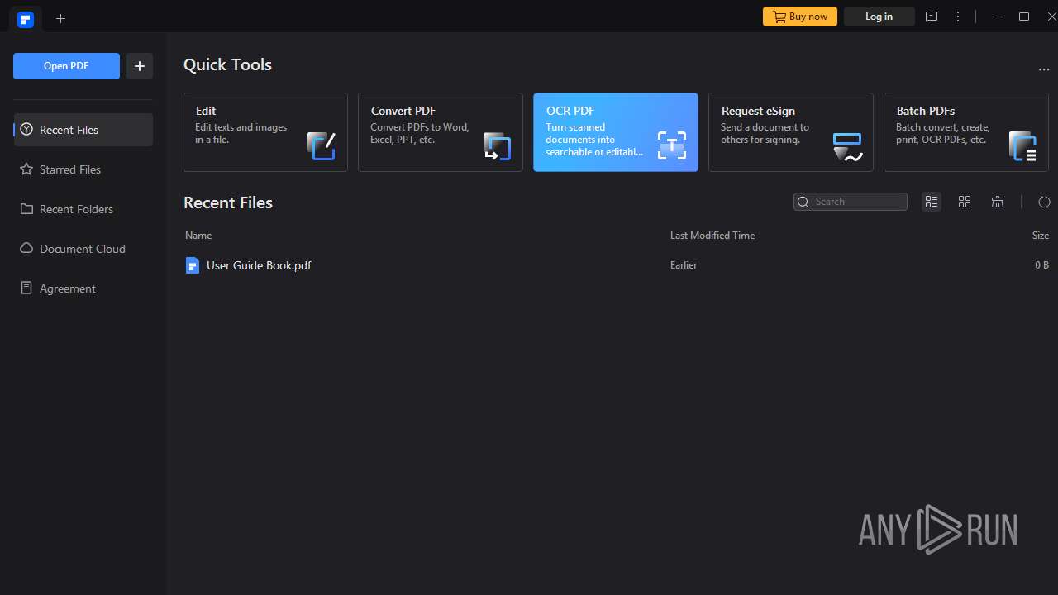Click the PDFelement home logo icon
Screen dimensions: 1058x595
pos(26,19)
